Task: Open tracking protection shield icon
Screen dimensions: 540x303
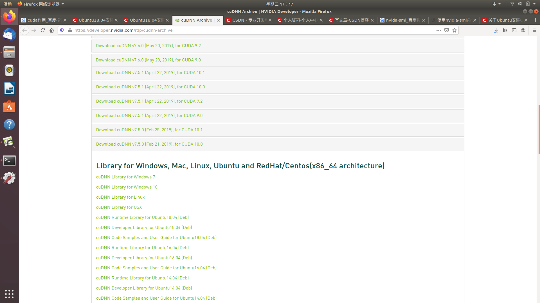Action: [62, 30]
